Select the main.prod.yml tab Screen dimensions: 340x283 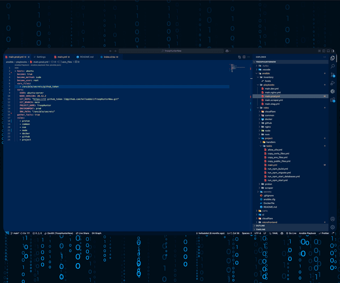(16, 57)
